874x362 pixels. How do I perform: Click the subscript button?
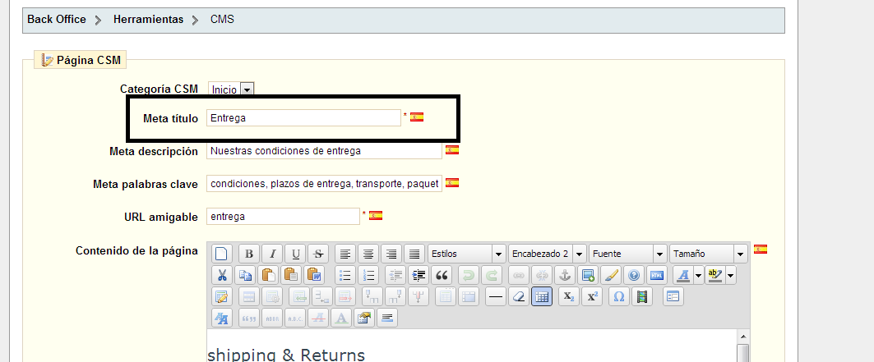click(569, 297)
